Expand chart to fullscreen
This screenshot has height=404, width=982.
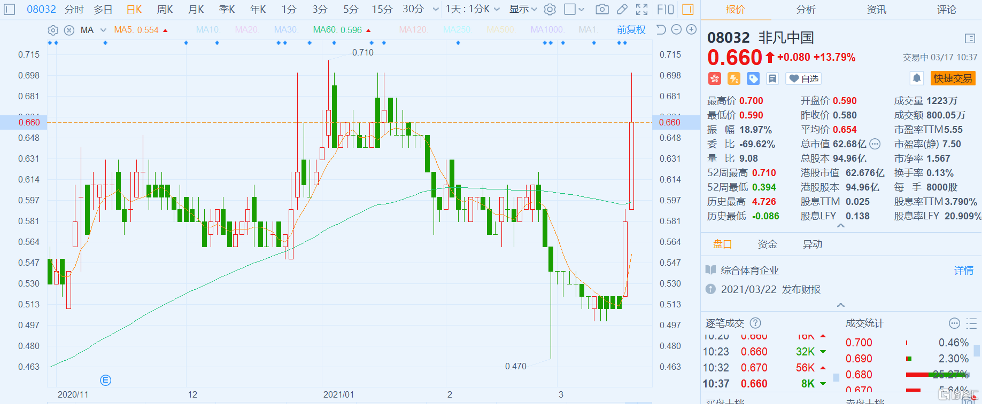[642, 9]
